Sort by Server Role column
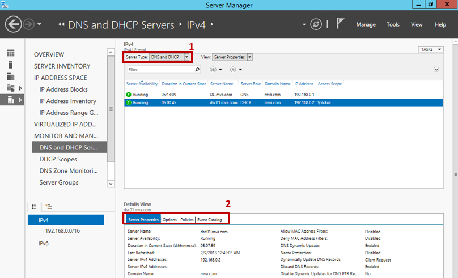This screenshot has width=458, height=278. pyautogui.click(x=251, y=84)
